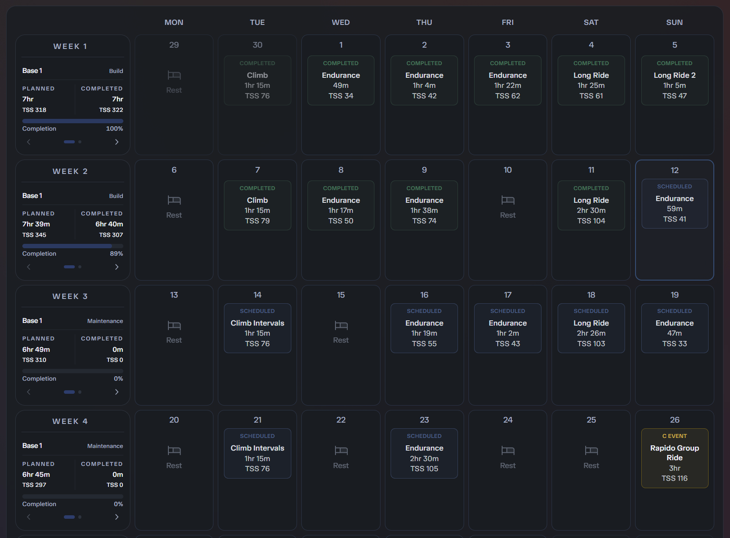Click the WEEK 3 title
The width and height of the screenshot is (730, 538).
pos(70,296)
